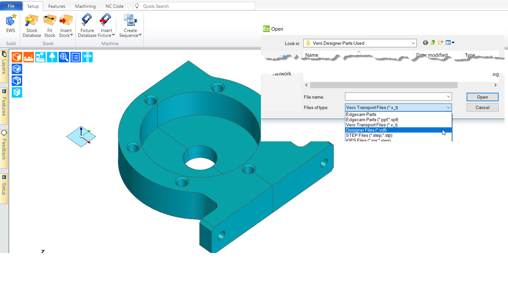Expand the Look in folder dropdown
Screen dimensions: 508x286
click(x=413, y=43)
